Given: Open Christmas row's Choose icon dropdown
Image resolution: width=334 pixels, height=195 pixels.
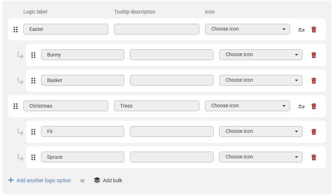Looking at the screenshot, I should click(247, 106).
